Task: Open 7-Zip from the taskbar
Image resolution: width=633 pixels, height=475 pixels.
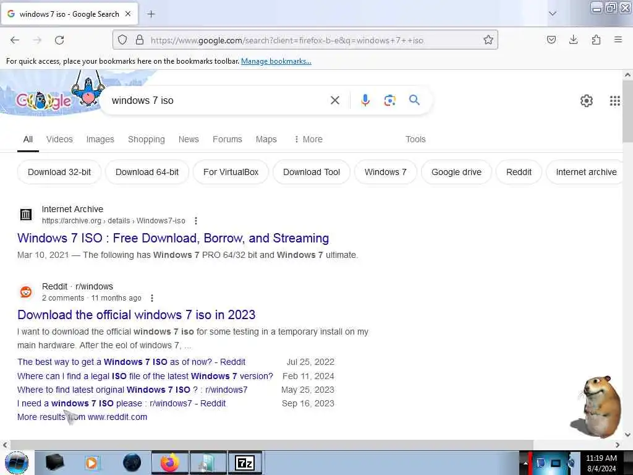Action: [x=245, y=463]
